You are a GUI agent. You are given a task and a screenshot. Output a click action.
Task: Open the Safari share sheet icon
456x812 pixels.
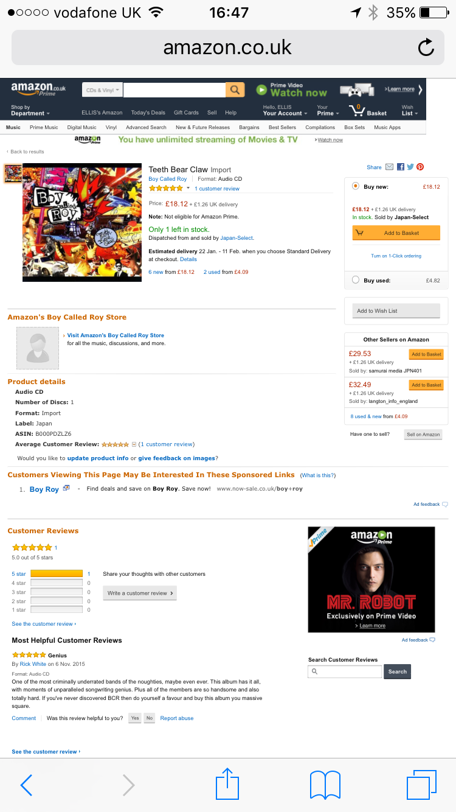pyautogui.click(x=227, y=785)
